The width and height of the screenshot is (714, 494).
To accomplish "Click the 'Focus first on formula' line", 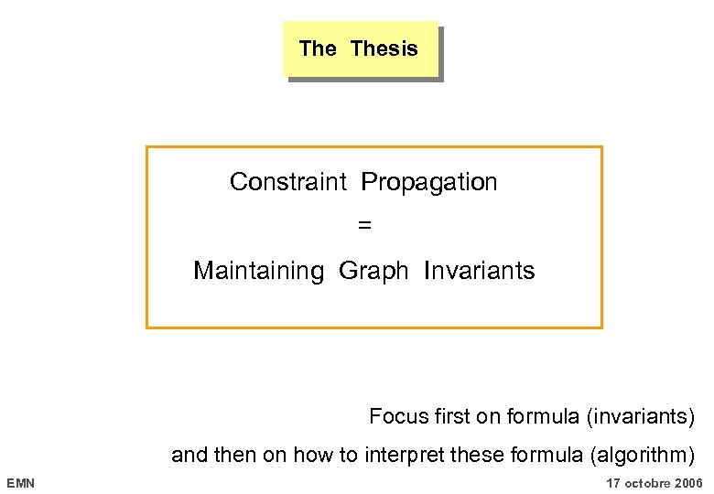I will (x=531, y=417).
